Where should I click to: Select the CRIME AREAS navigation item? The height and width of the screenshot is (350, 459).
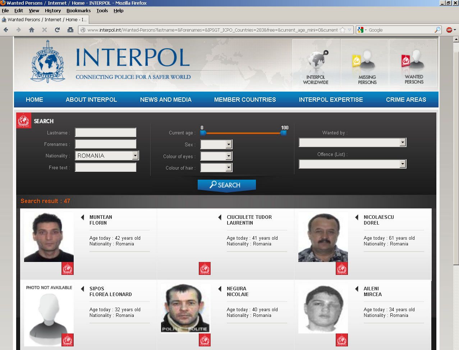[406, 100]
